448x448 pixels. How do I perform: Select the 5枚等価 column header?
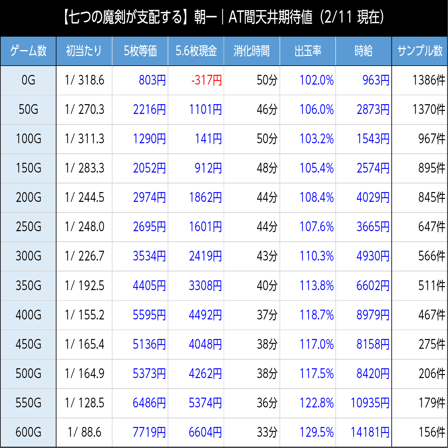click(x=140, y=51)
